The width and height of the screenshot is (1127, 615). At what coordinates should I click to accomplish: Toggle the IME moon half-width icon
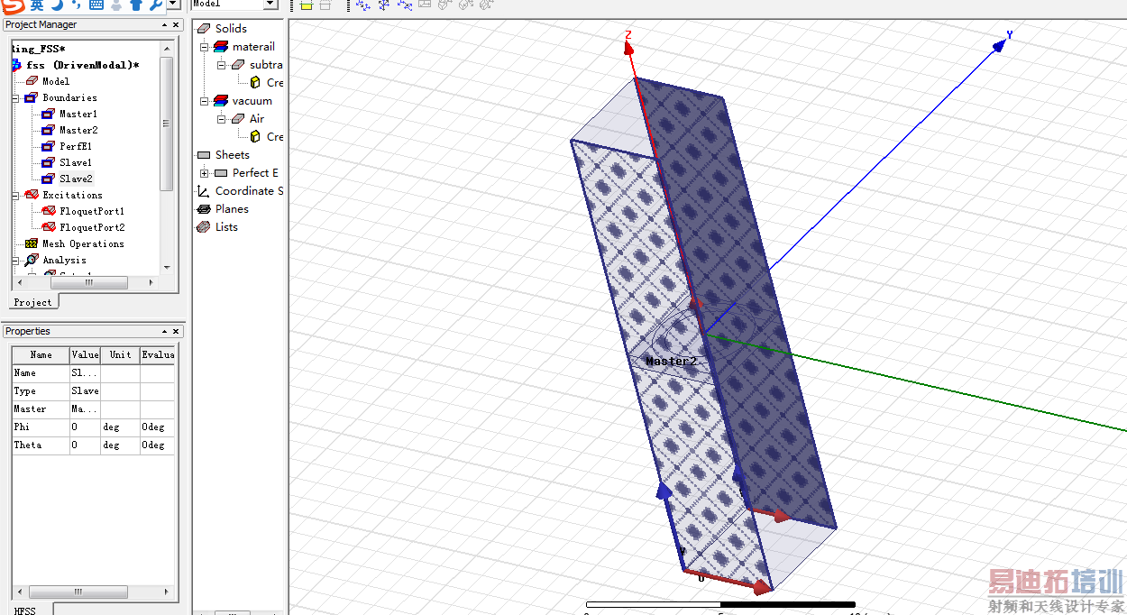coord(57,5)
